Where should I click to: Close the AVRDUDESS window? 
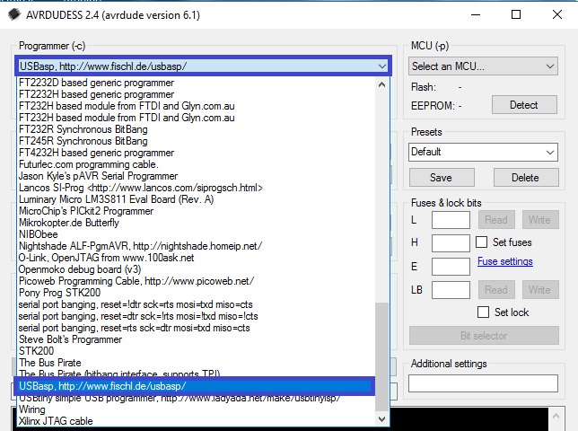pos(557,14)
